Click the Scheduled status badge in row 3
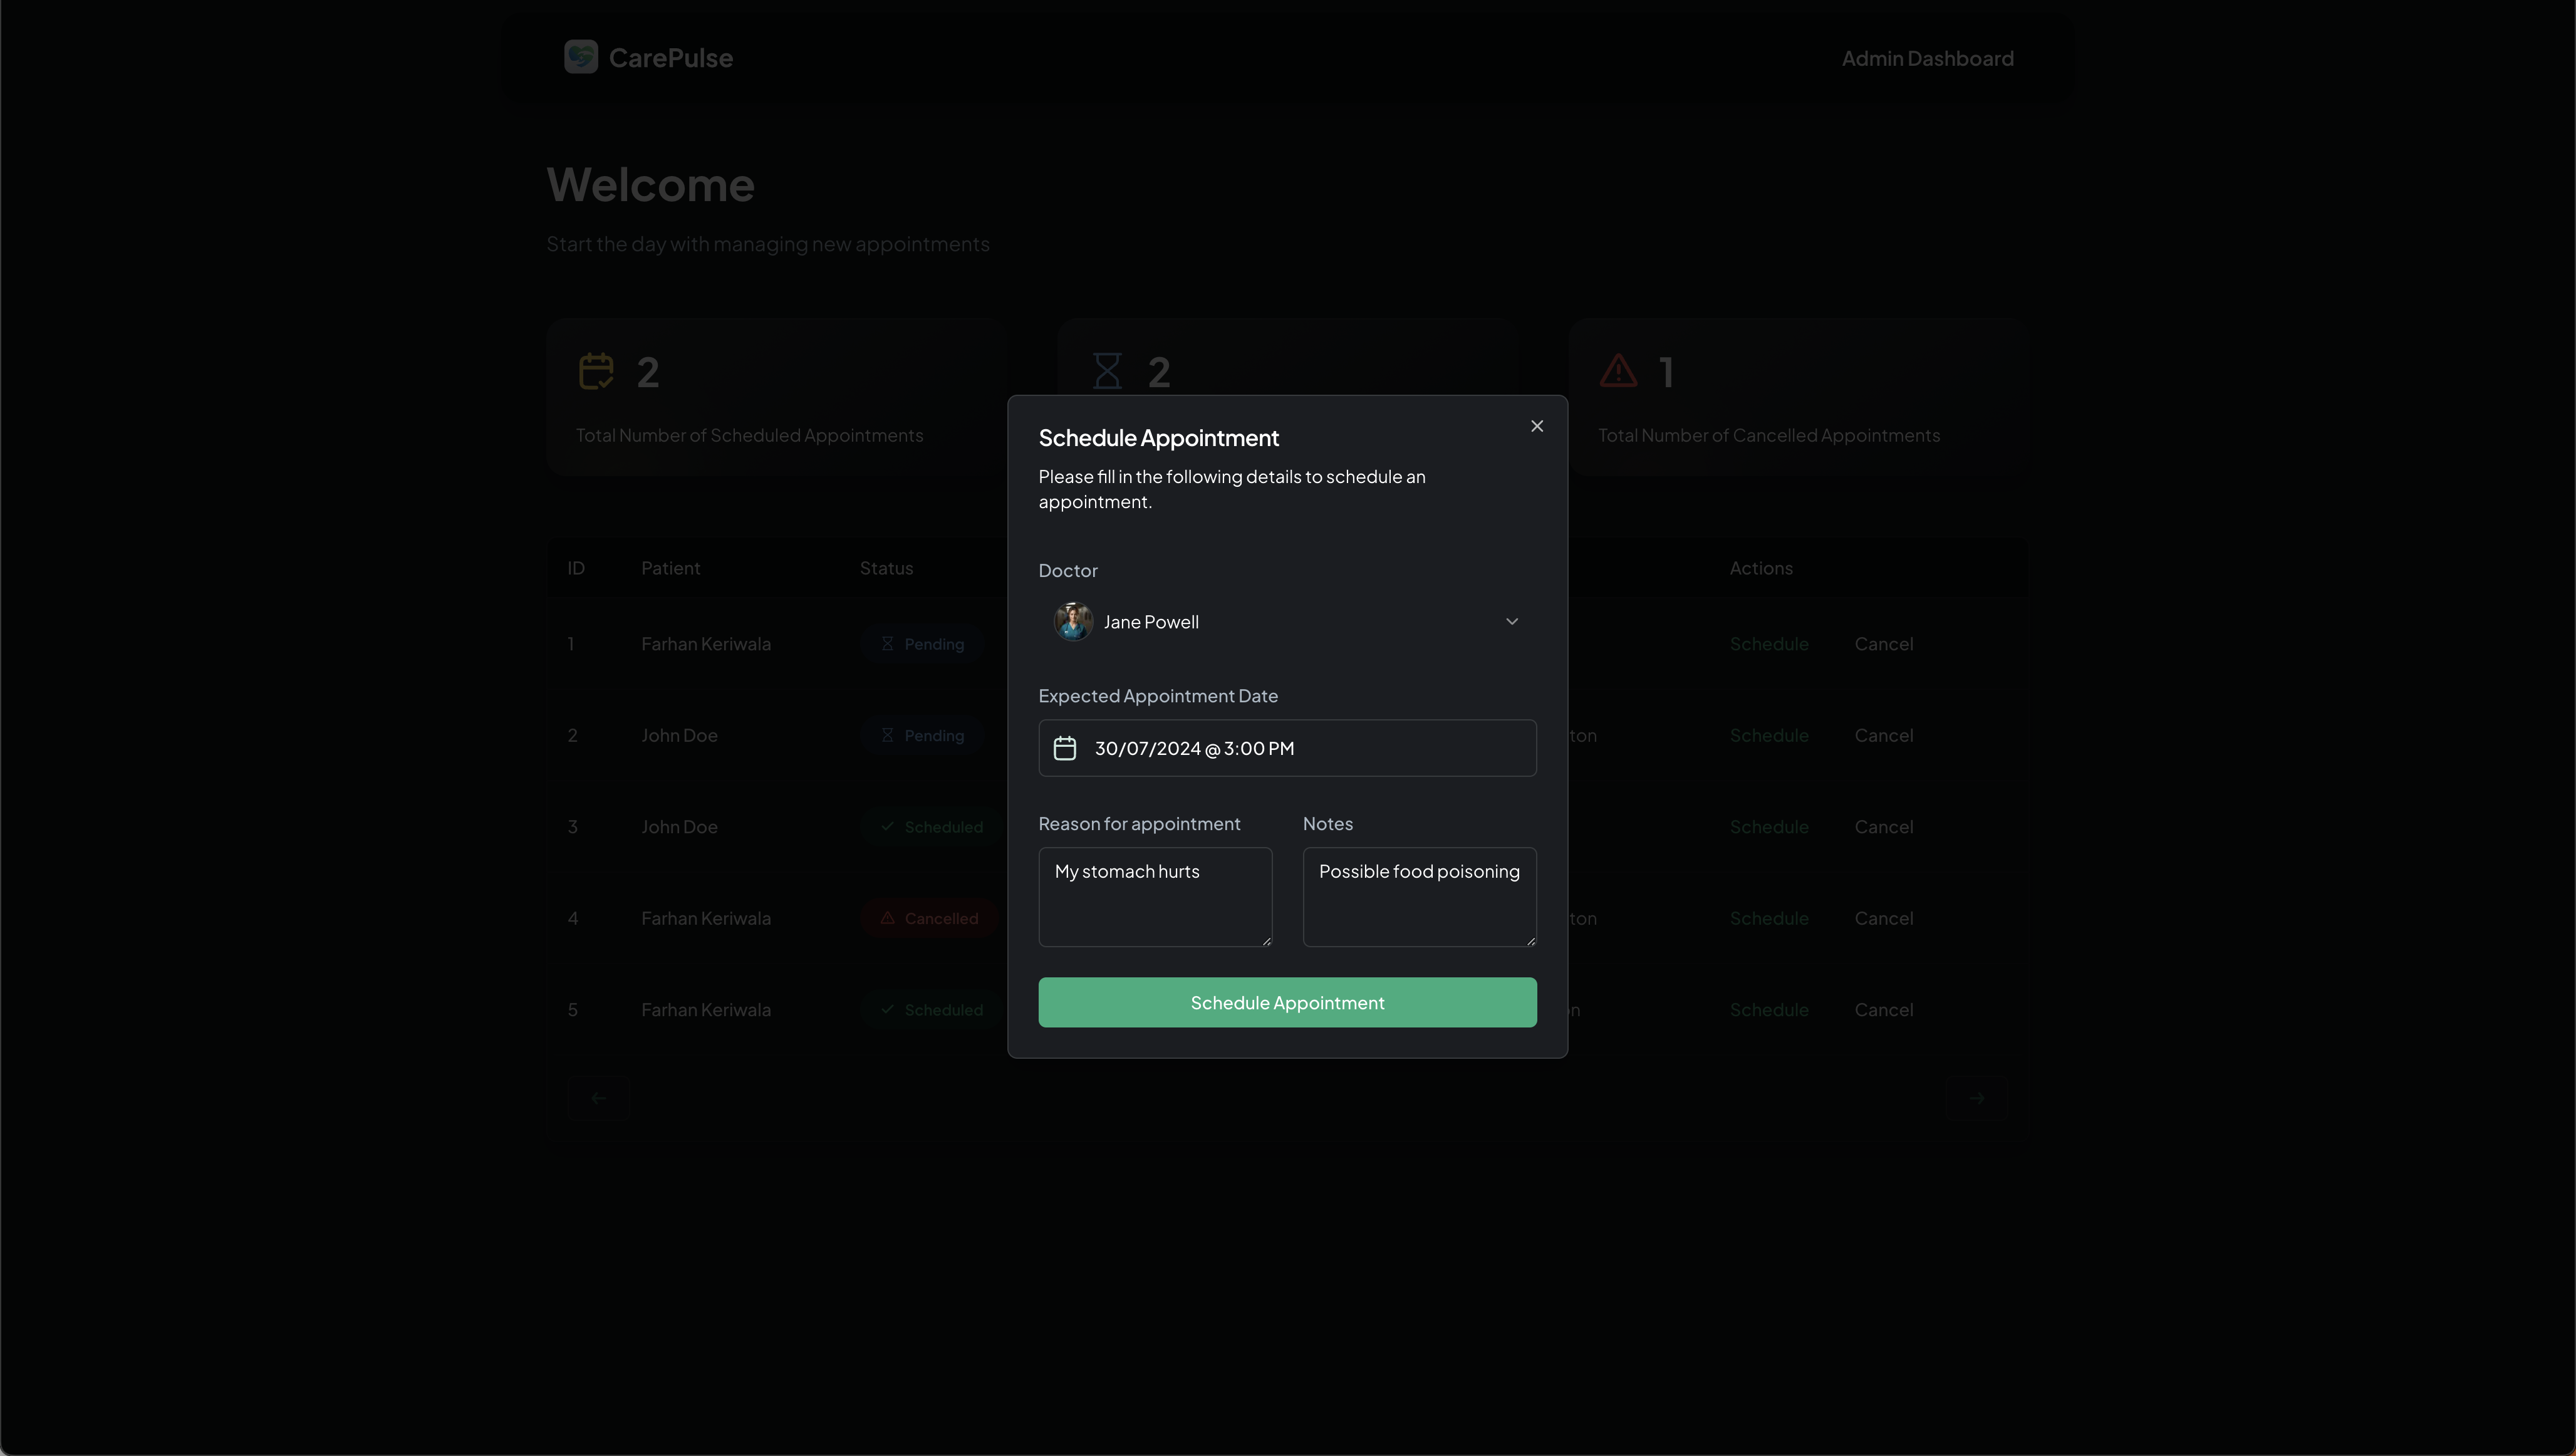Viewport: 2576px width, 1456px height. 932,827
